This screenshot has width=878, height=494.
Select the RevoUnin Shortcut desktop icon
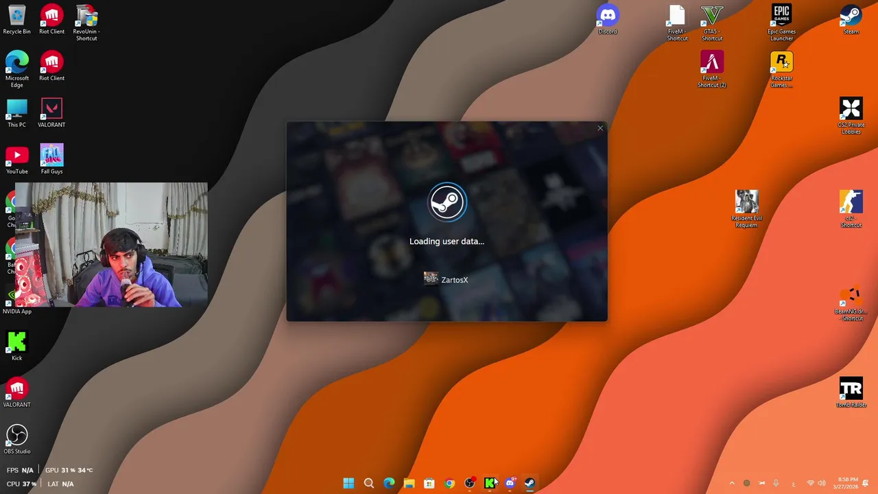click(x=86, y=23)
